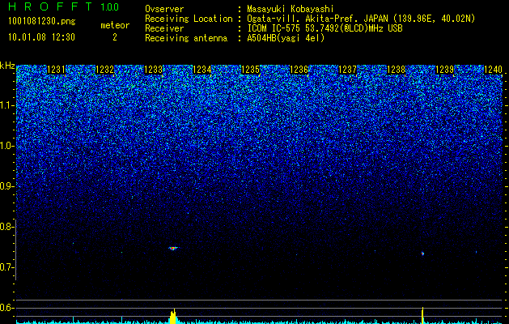Click the meteor count label

point(115,25)
